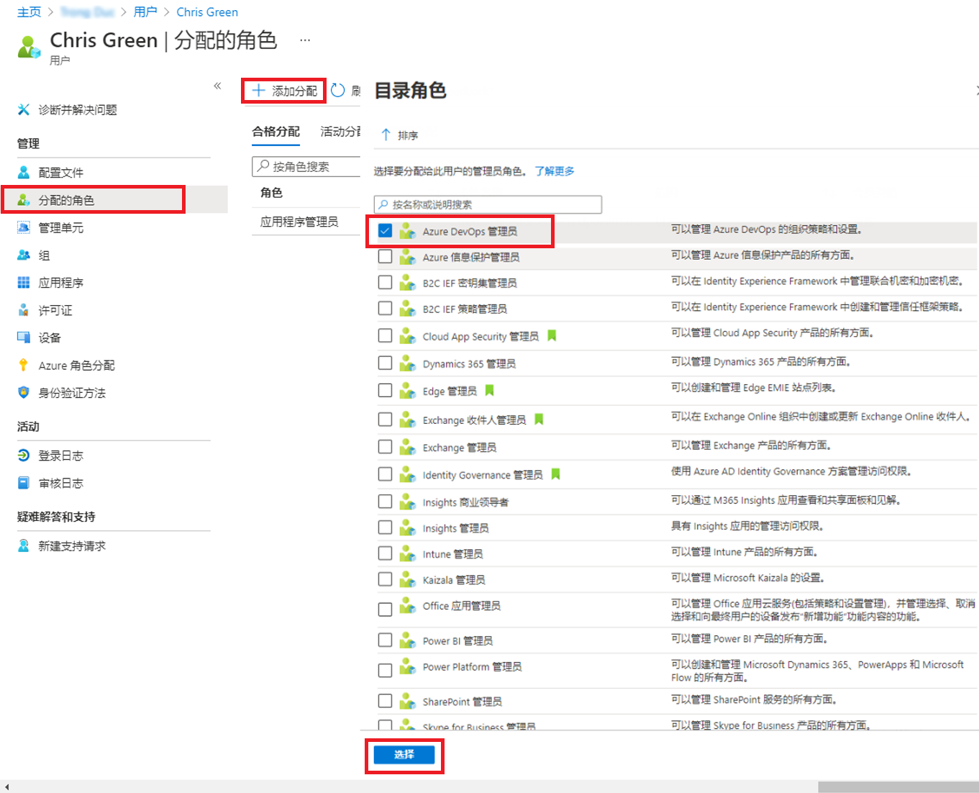Check the Dynamics 365 管理员 checkbox

coord(385,363)
